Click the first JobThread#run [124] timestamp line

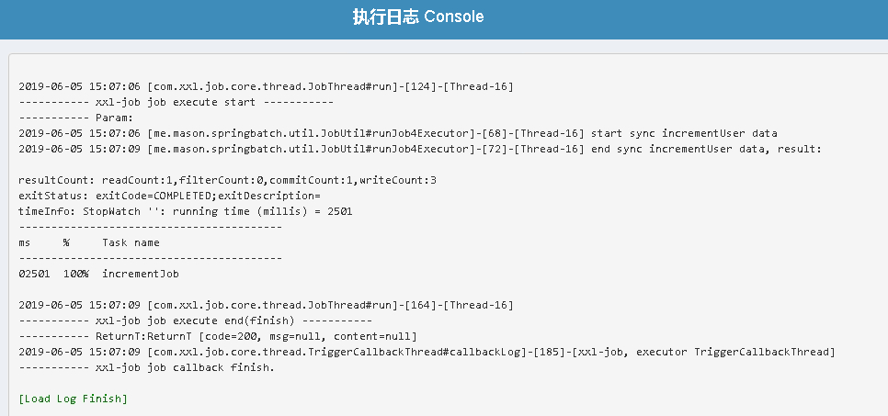266,86
